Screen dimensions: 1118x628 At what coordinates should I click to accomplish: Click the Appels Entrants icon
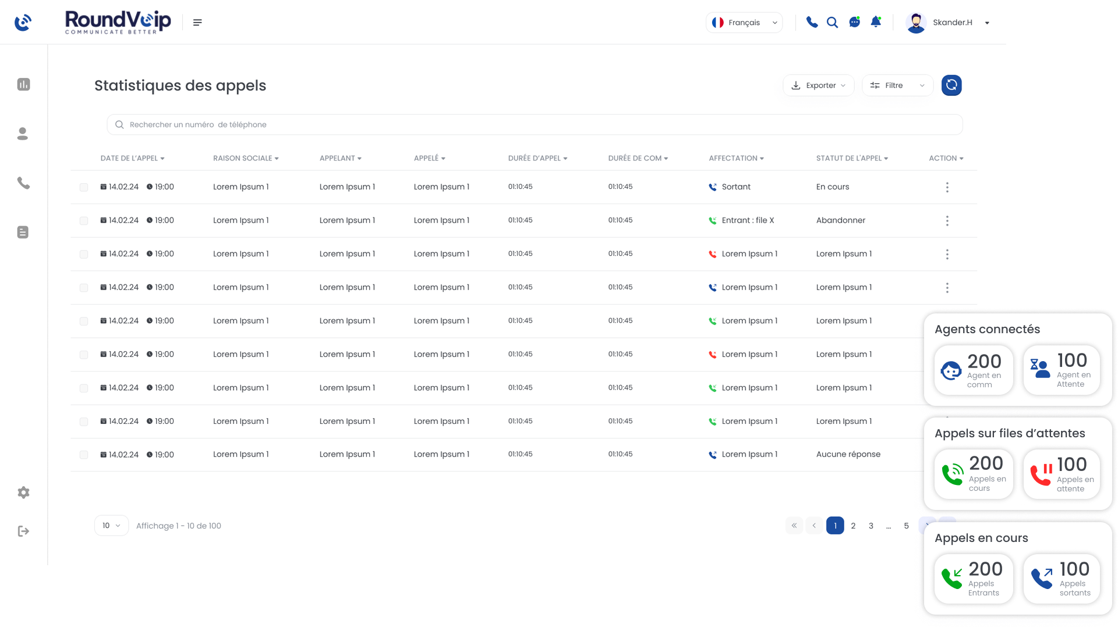[x=952, y=579]
